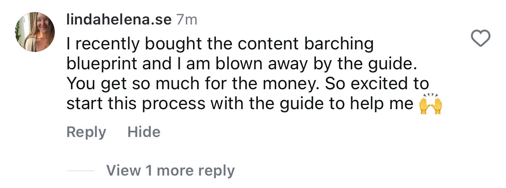Screen dimensions: 506x188
Task: Click the word "process" in the comment
Action: (174, 104)
